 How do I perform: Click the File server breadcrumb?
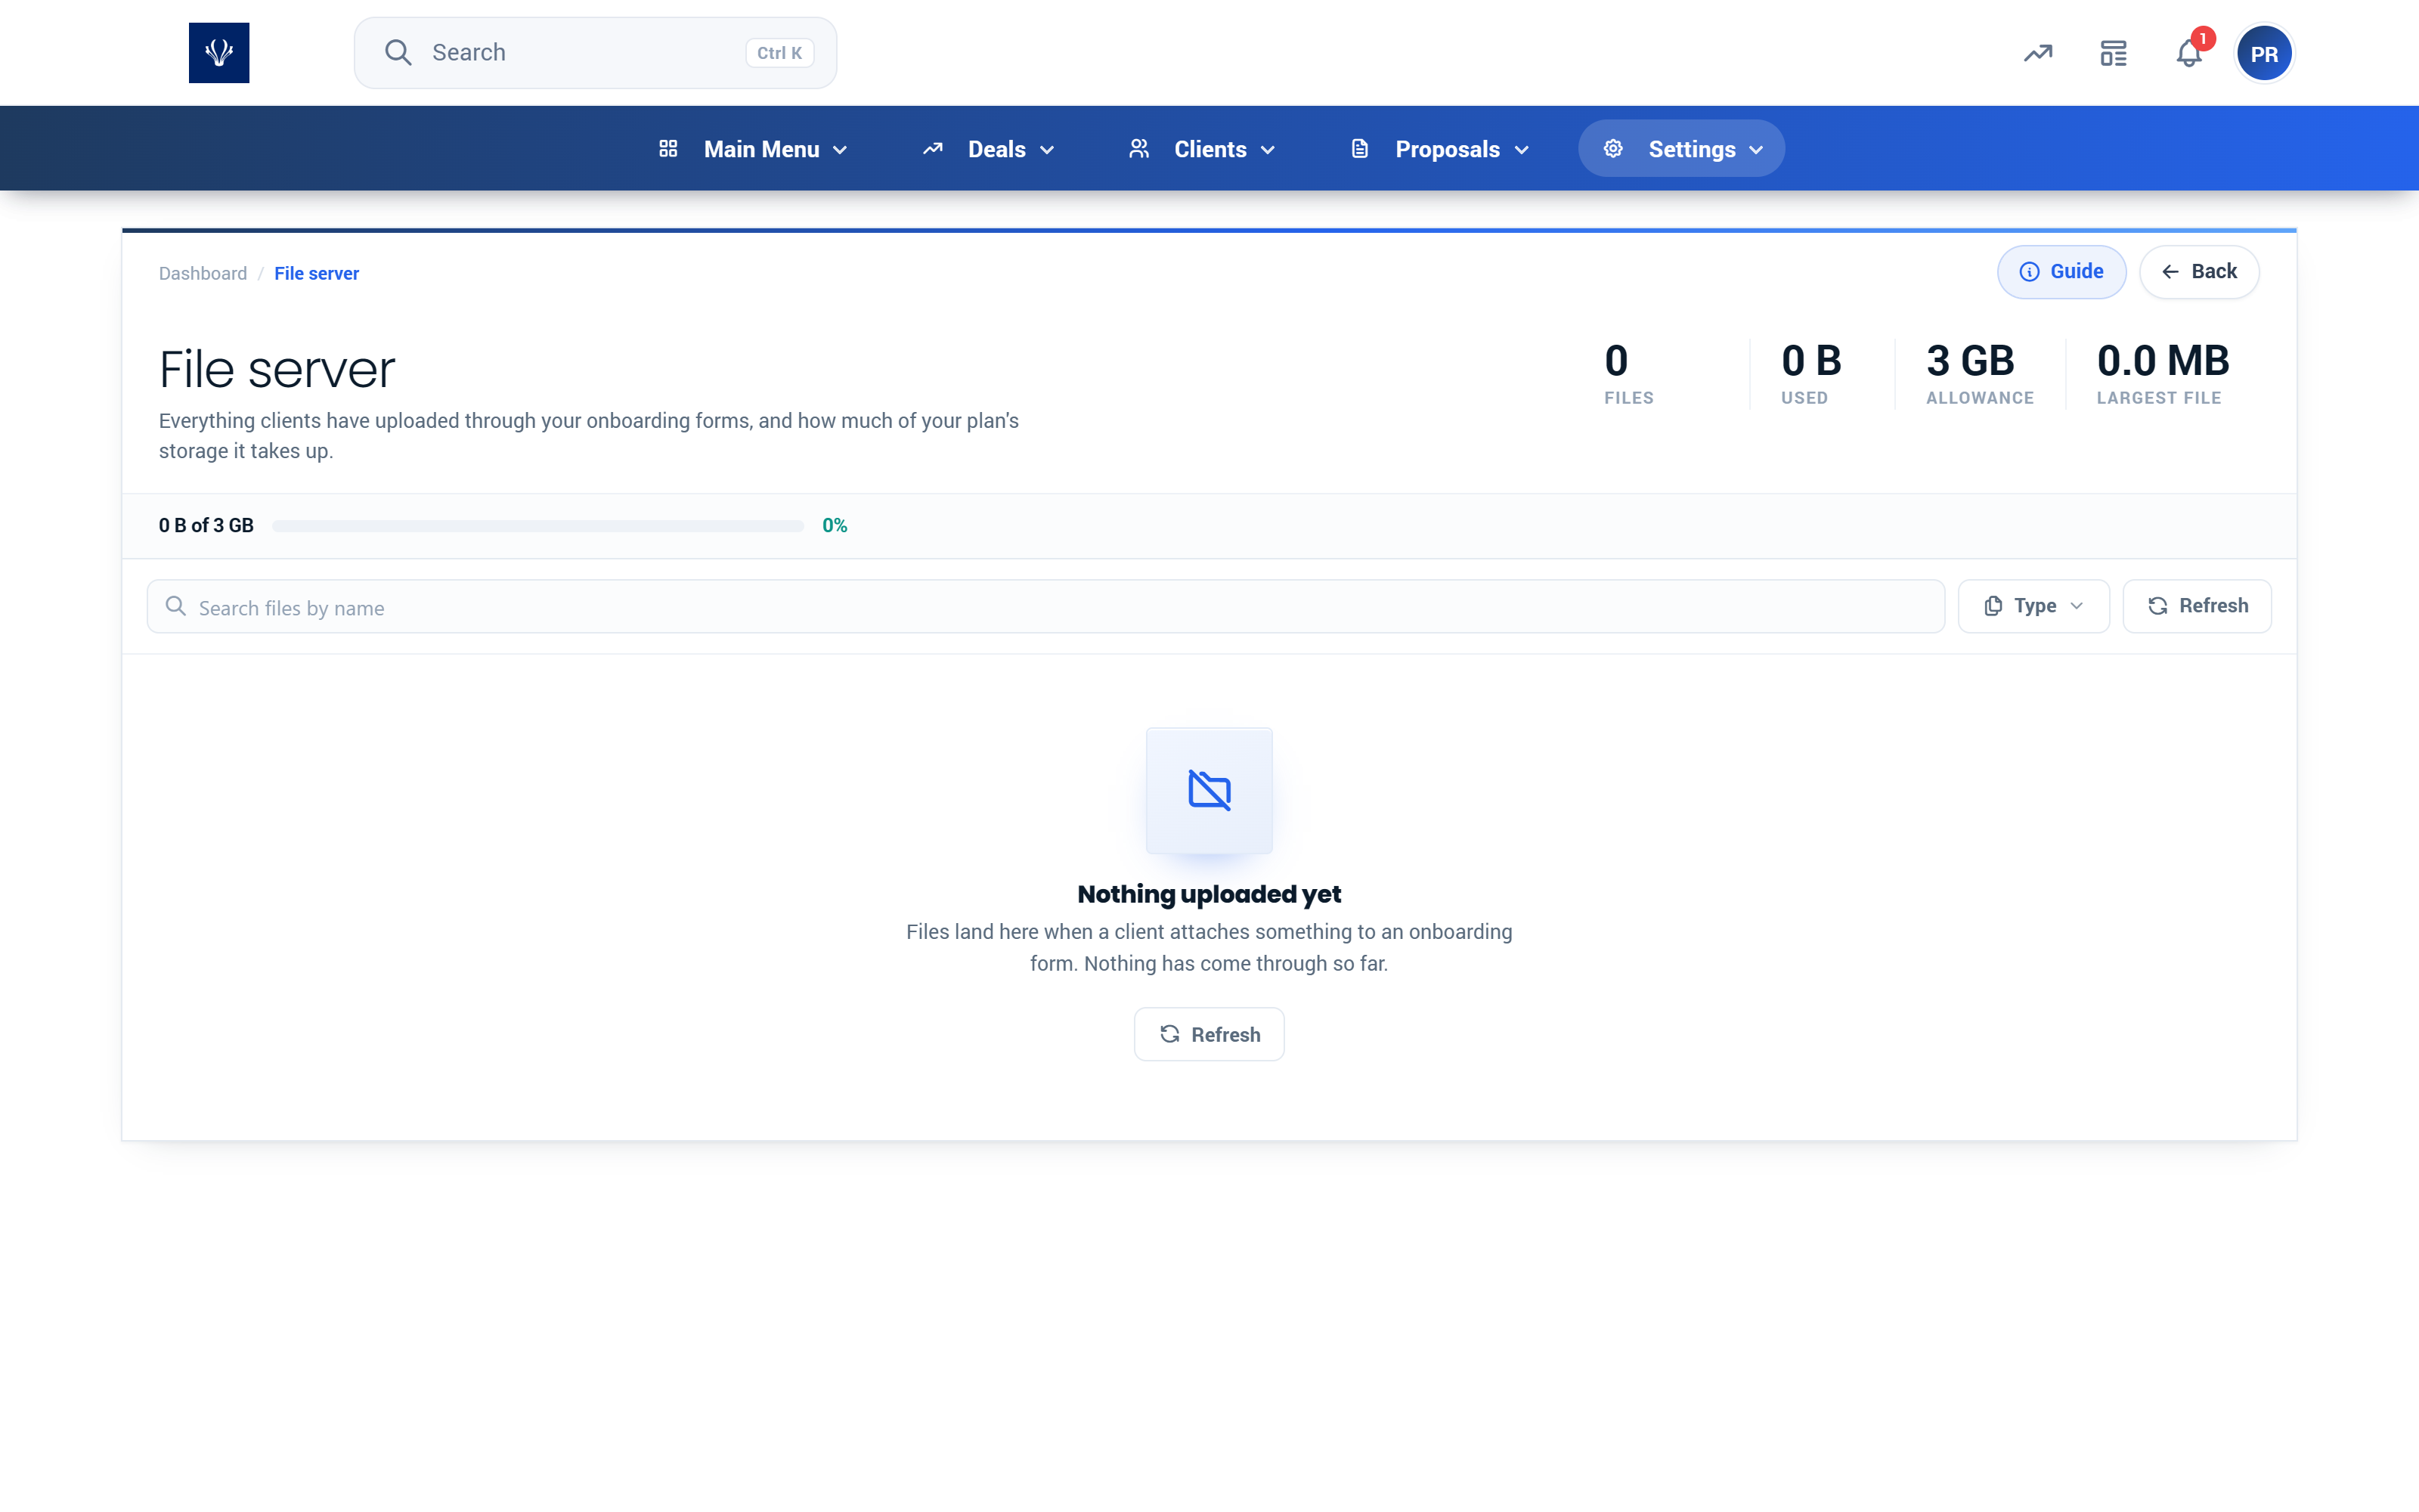(317, 273)
